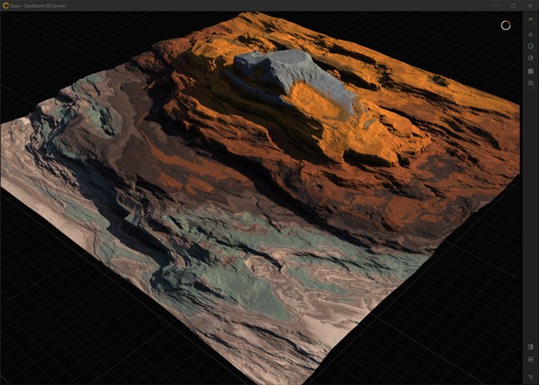Maximize the Gaia window
Image resolution: width=539 pixels, height=385 pixels.
(x=512, y=5)
